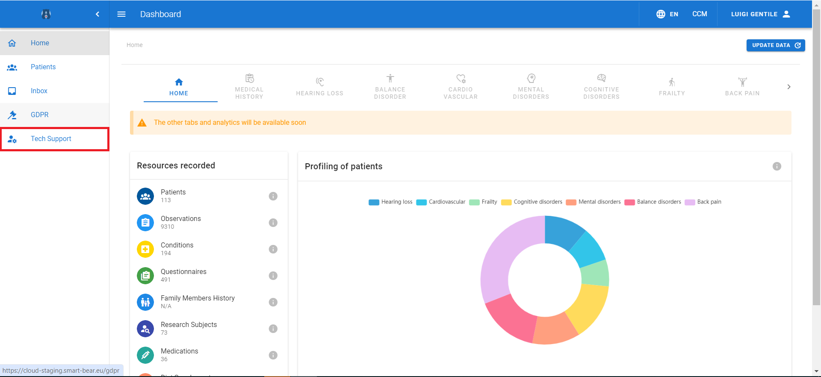The height and width of the screenshot is (377, 821).
Task: Select the HOME tab
Action: [x=179, y=87]
